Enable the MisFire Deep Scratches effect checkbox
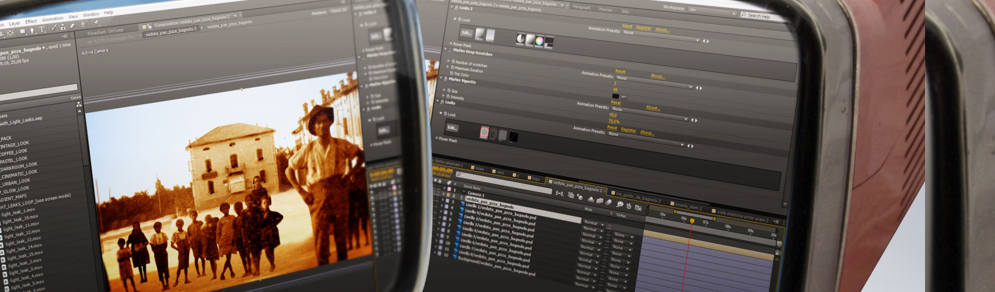This screenshot has height=292, width=995. (449, 50)
